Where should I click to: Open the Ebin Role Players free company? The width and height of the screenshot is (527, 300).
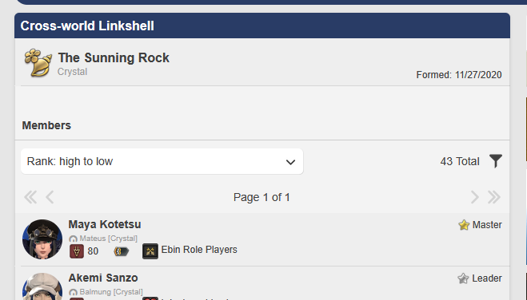(x=199, y=250)
